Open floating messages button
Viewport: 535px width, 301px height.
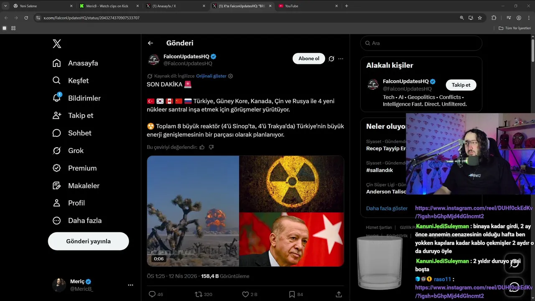[x=514, y=287]
